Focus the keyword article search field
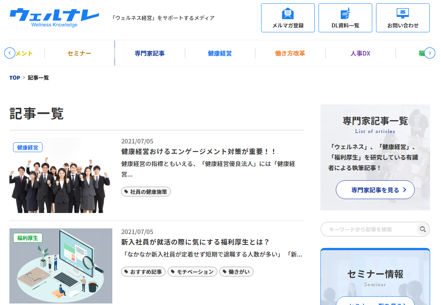 point(368,229)
